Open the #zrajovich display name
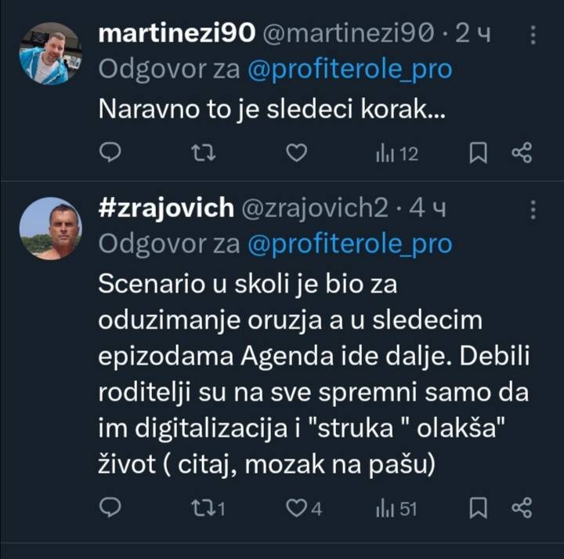564x559 pixels. tap(166, 208)
